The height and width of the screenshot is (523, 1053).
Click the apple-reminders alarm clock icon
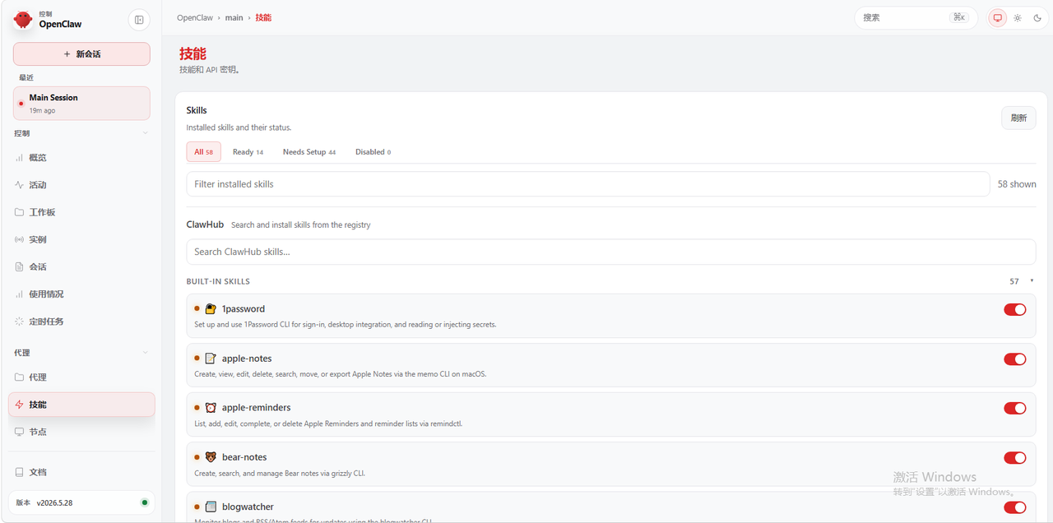click(211, 408)
